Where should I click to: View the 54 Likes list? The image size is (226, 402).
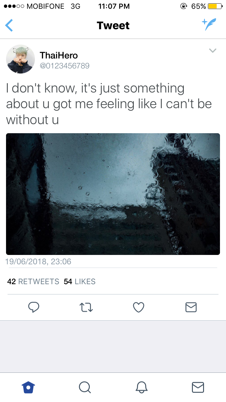(x=80, y=281)
